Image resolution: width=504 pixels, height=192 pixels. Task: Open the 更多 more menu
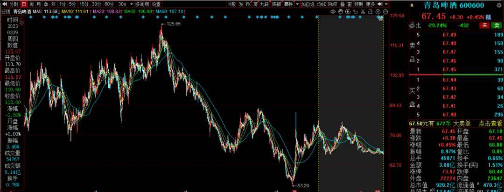point(371,4)
